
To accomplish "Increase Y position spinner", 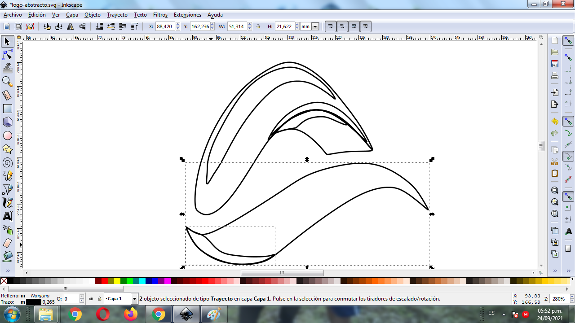I will click(212, 25).
